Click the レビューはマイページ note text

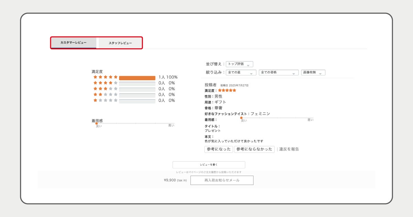pyautogui.click(x=209, y=172)
